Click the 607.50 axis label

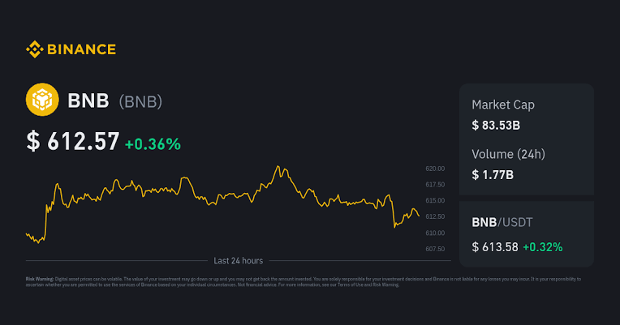click(435, 249)
